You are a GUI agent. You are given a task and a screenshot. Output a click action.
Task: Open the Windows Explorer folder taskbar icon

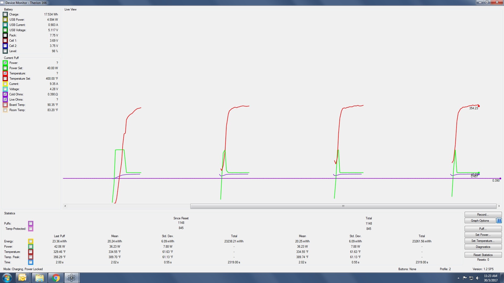39,278
